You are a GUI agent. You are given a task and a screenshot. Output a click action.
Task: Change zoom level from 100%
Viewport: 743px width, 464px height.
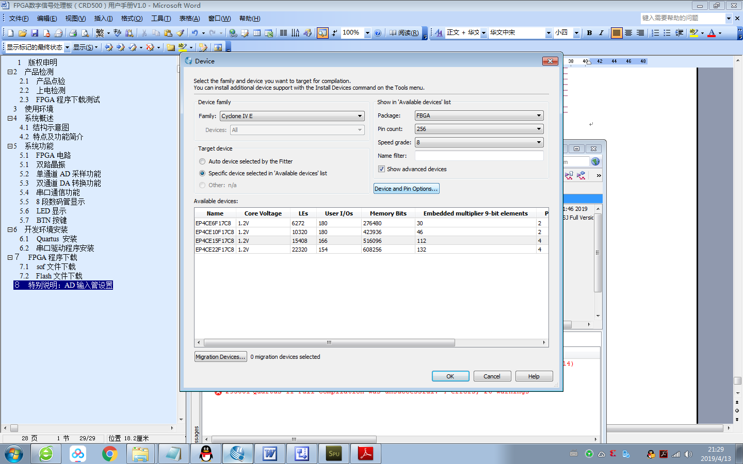[x=368, y=32]
